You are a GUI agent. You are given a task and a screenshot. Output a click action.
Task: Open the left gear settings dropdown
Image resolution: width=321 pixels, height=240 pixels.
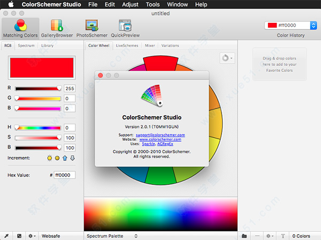coord(32,236)
